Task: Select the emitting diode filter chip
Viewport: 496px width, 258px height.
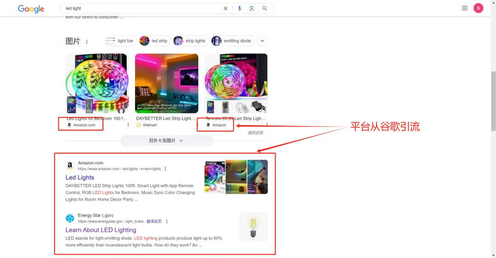Action: 232,41
